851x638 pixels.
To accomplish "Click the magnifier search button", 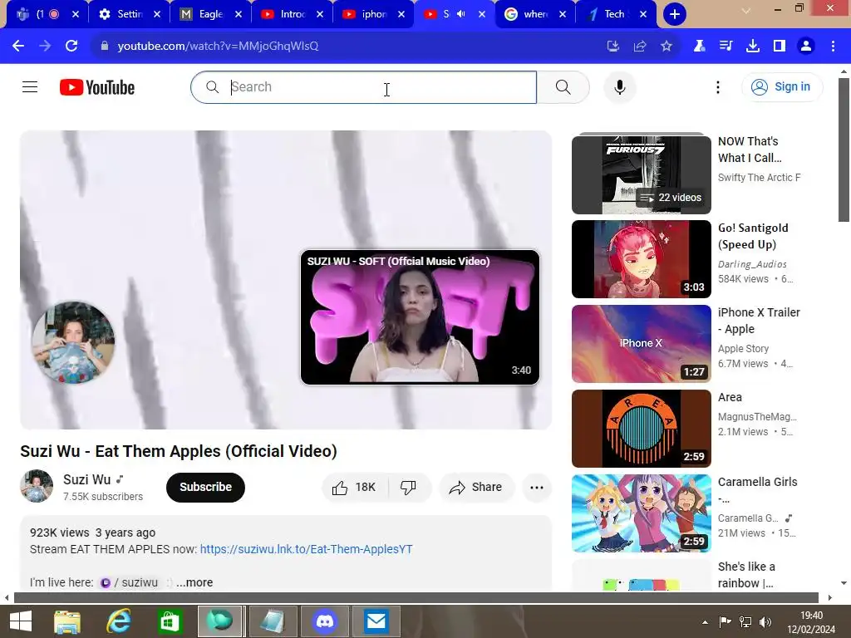I will 563,86.
